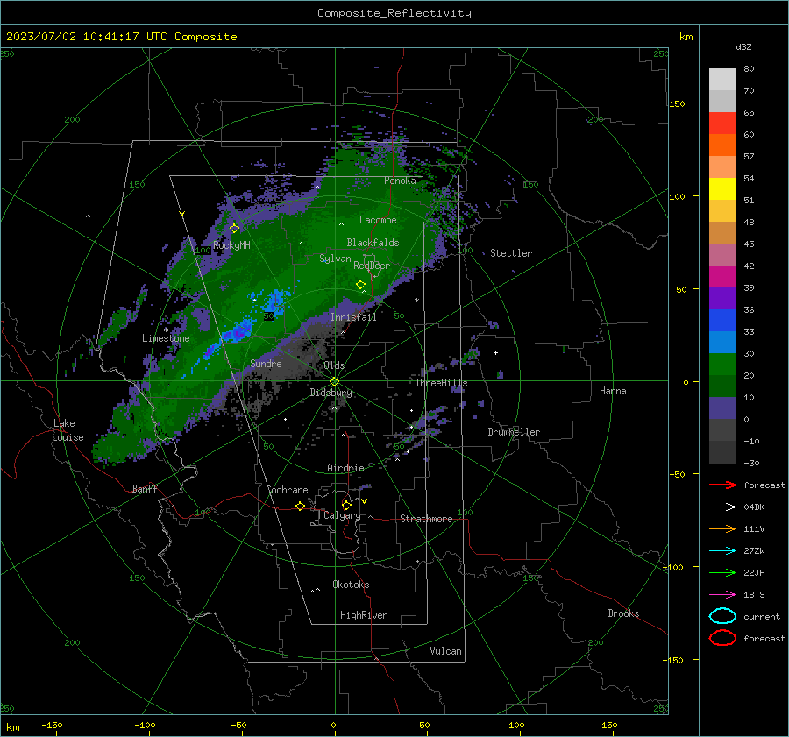
Task: Click the yellow diamond marker under Cochrane
Action: tap(300, 507)
